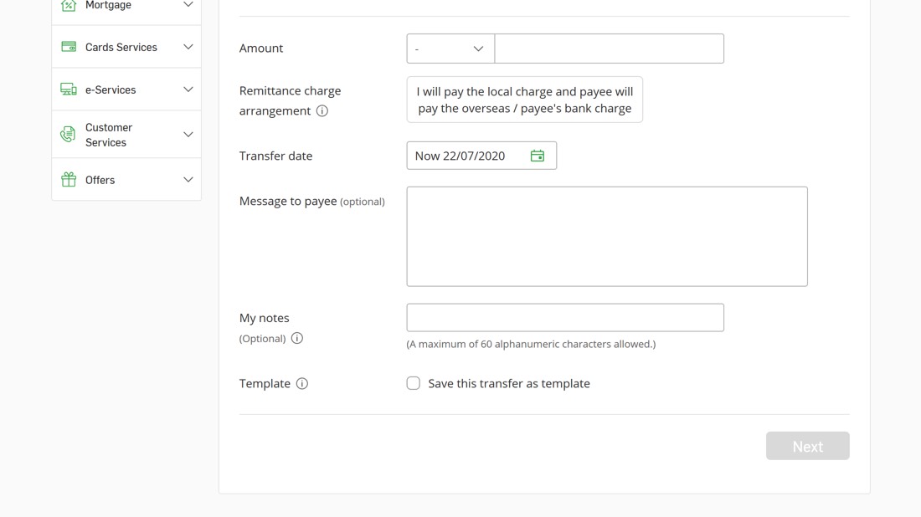Click the Customer Services phone icon
Image resolution: width=921 pixels, height=517 pixels.
(x=69, y=135)
